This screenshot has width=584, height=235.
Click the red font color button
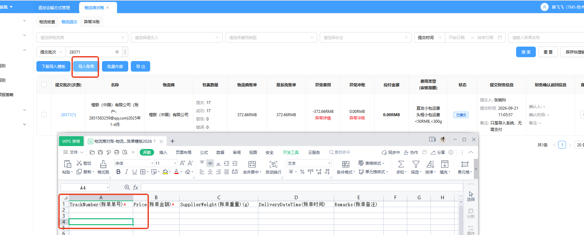click(176, 172)
